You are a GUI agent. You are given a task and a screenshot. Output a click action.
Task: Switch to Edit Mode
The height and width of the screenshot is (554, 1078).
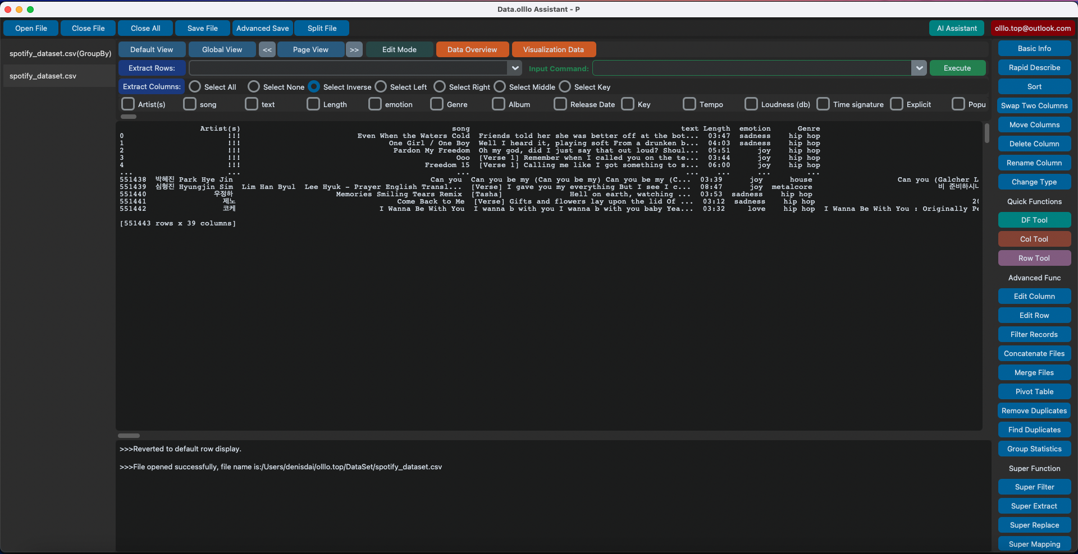click(x=399, y=49)
